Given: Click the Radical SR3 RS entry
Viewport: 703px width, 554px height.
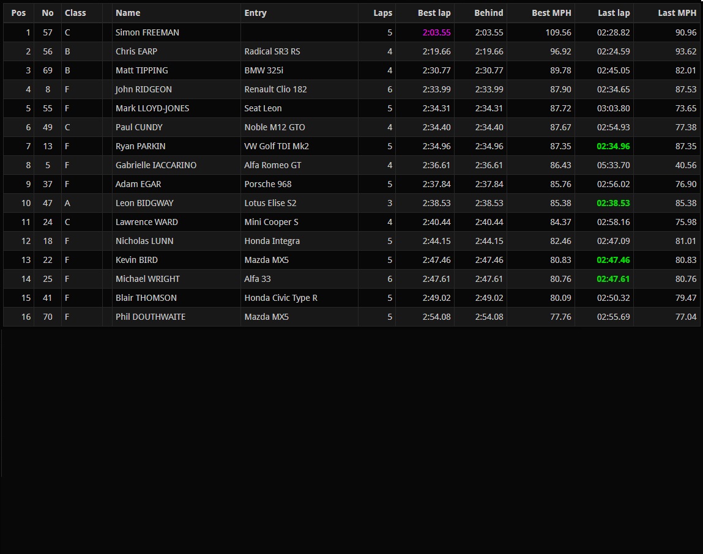Looking at the screenshot, I should tap(272, 51).
